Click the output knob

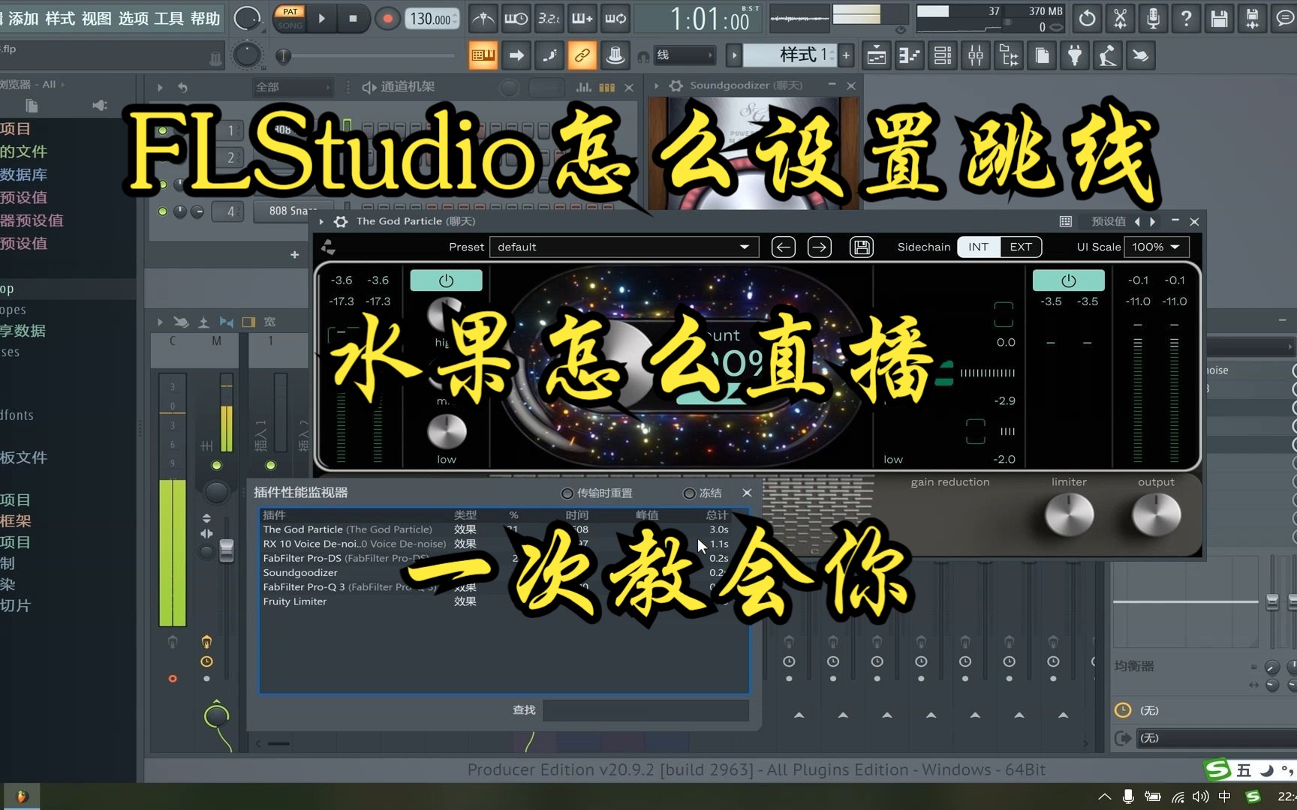click(1156, 515)
